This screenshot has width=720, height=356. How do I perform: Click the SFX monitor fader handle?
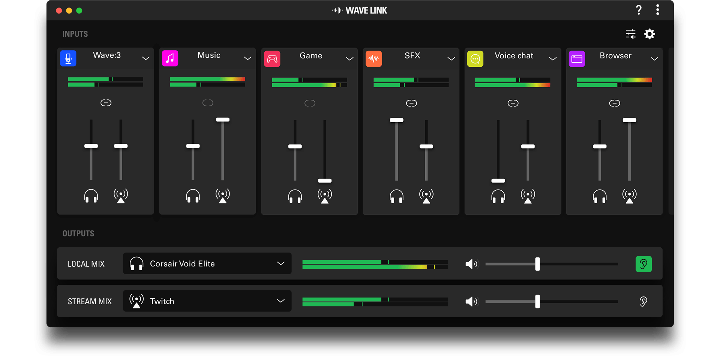[x=397, y=120]
